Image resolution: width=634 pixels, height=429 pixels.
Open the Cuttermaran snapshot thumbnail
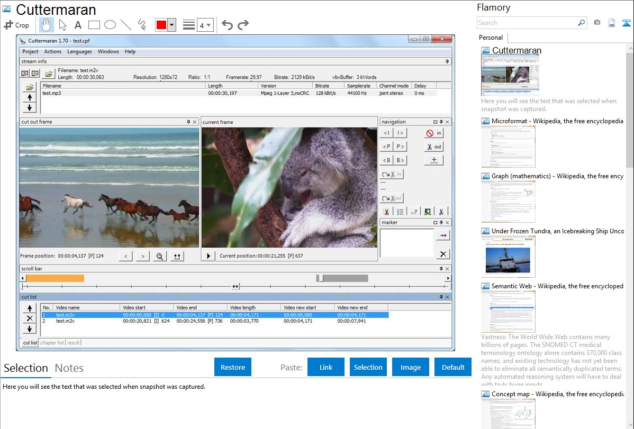coord(510,76)
